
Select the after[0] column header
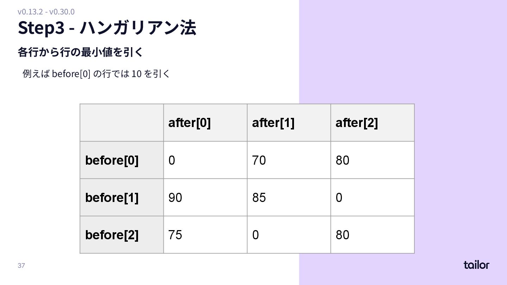(189, 123)
